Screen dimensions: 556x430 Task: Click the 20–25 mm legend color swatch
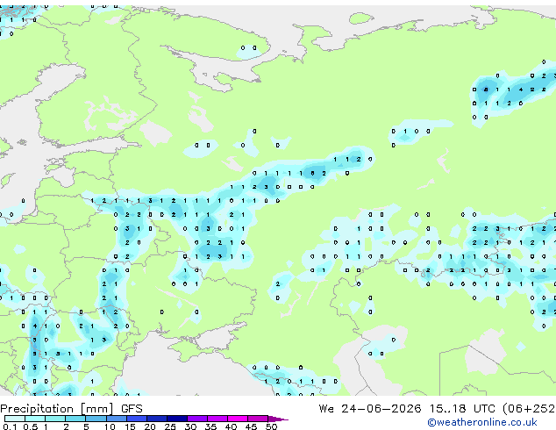coord(157,419)
